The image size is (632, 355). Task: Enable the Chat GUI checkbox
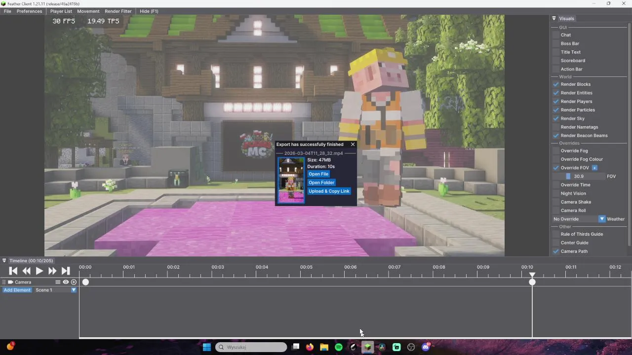(556, 35)
